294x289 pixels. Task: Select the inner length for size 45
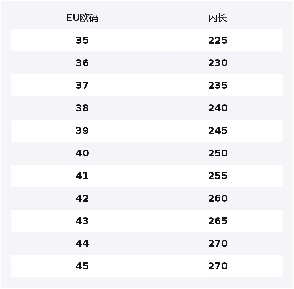click(x=218, y=266)
